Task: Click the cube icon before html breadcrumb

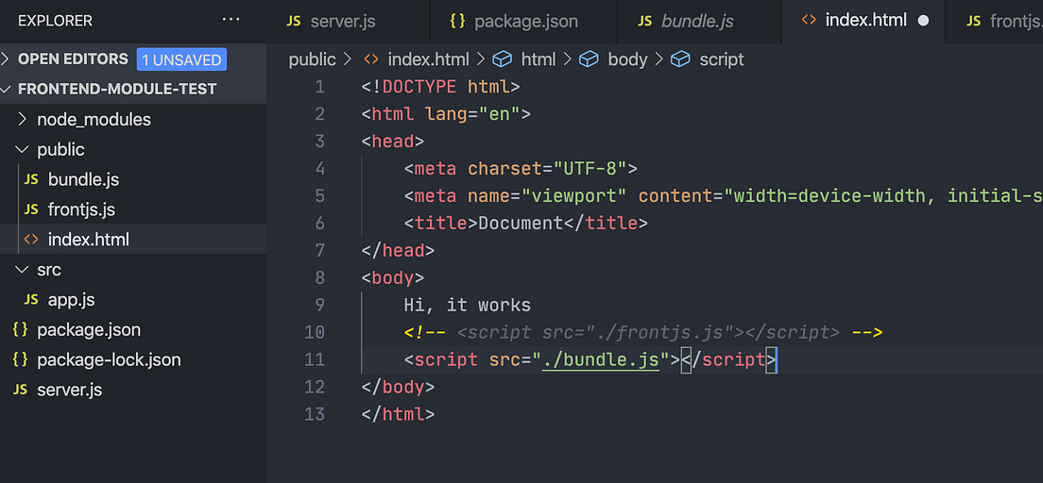Action: [502, 59]
